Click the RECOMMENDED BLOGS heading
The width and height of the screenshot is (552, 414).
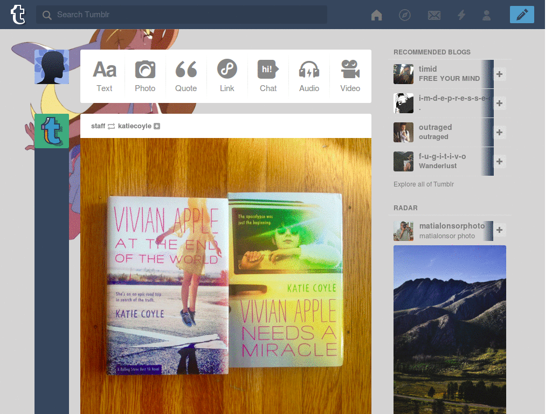[x=432, y=52]
